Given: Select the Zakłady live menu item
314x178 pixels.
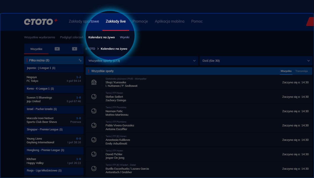Looking at the screenshot, I should tap(116, 21).
